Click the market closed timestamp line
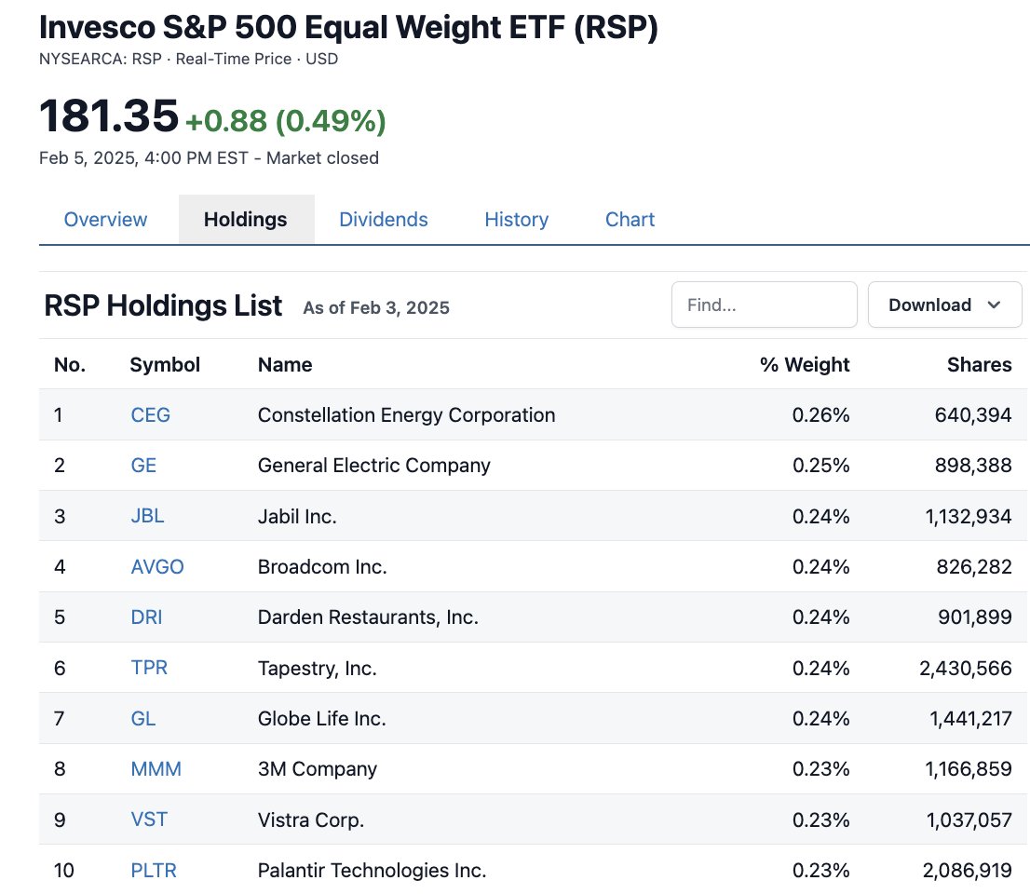 tap(209, 158)
